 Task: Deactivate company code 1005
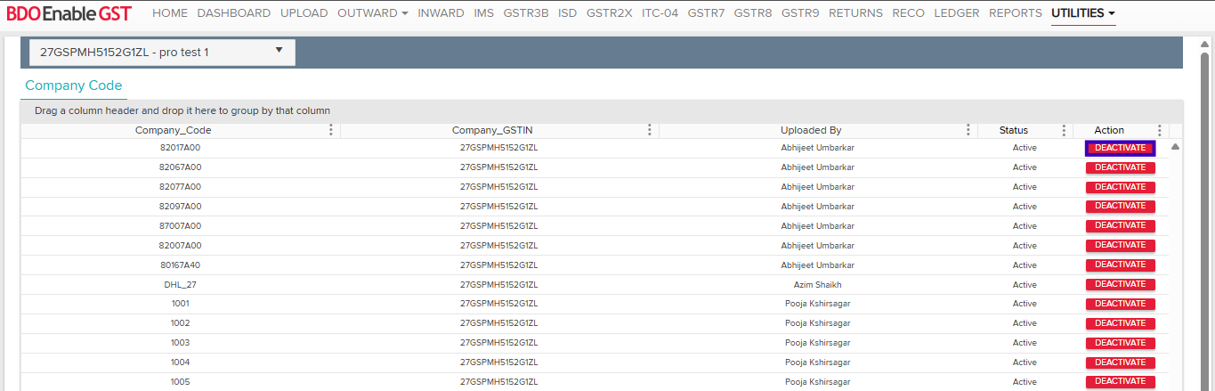point(1120,382)
